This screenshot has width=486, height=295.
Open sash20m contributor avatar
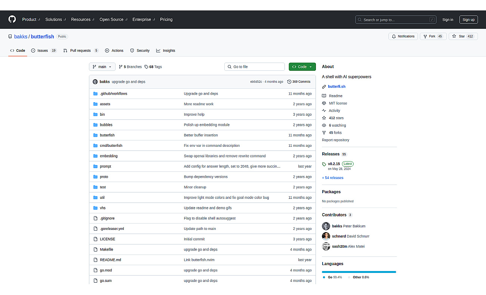pyautogui.click(x=326, y=246)
